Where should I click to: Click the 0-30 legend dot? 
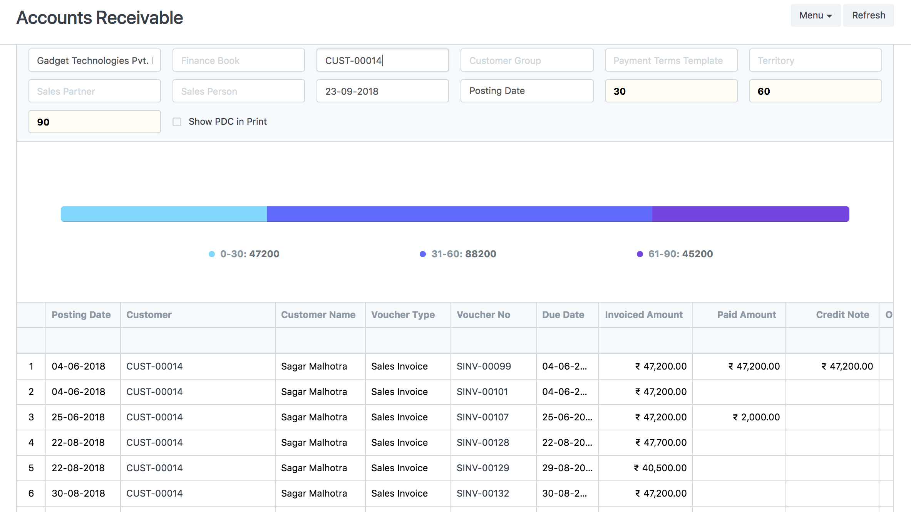(x=211, y=254)
